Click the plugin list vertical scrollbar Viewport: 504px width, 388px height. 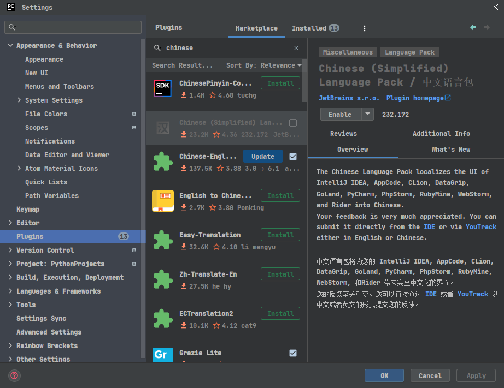304,80
